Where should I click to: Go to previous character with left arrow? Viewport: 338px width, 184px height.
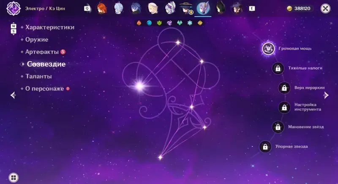click(x=13, y=95)
